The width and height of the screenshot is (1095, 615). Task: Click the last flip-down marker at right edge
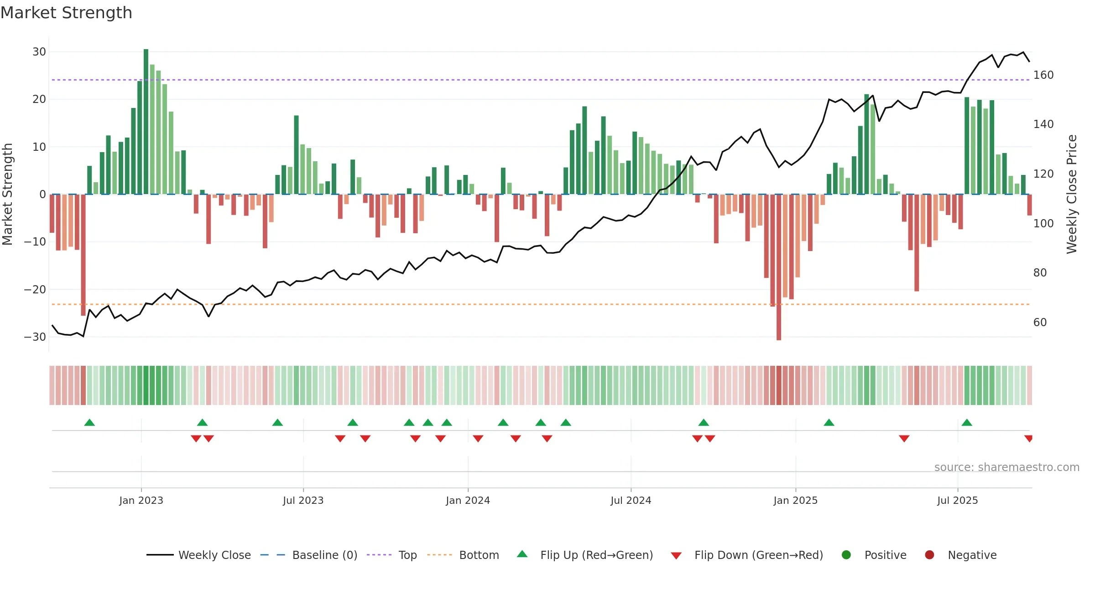click(x=1028, y=439)
